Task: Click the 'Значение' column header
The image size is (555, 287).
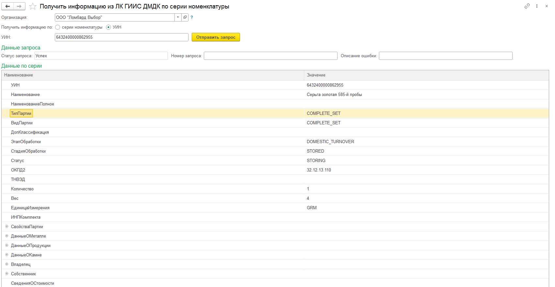Action: point(426,75)
